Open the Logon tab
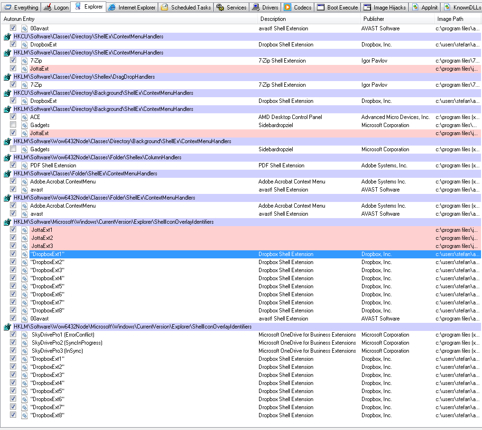This screenshot has height=430, width=482. (x=56, y=8)
